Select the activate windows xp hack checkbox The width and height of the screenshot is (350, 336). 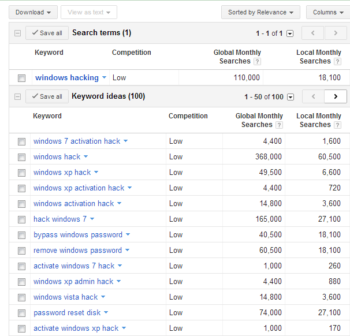tap(21, 328)
